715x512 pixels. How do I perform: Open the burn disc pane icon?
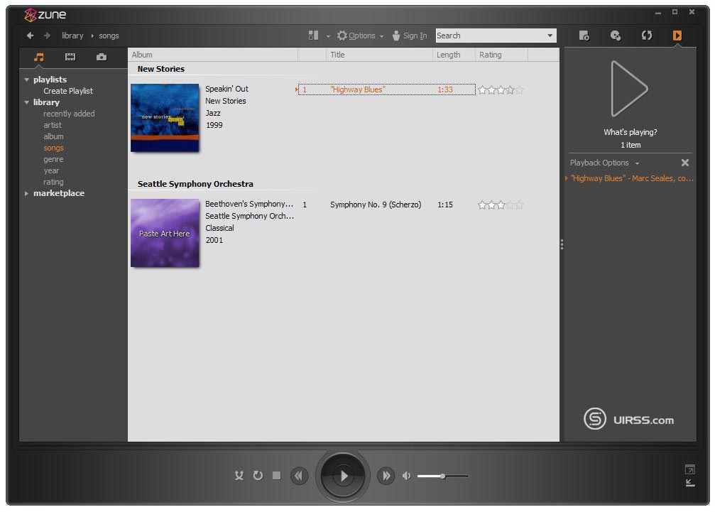pyautogui.click(x=616, y=36)
